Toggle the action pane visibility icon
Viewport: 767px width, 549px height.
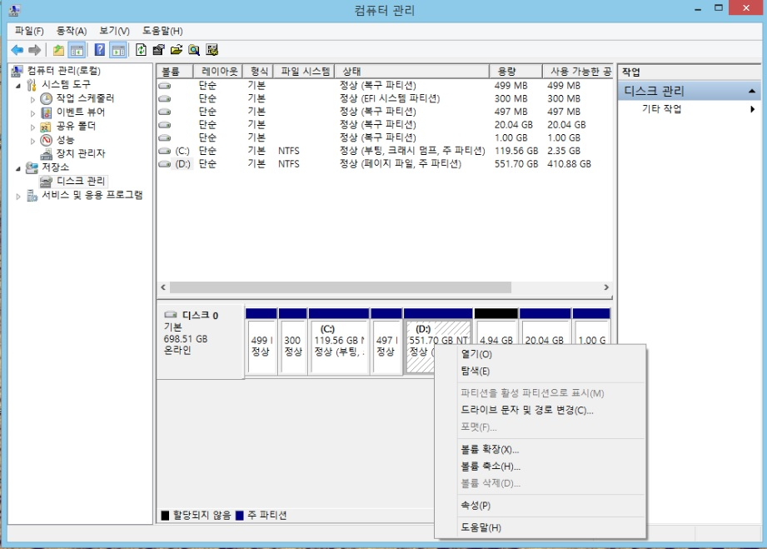pos(118,48)
